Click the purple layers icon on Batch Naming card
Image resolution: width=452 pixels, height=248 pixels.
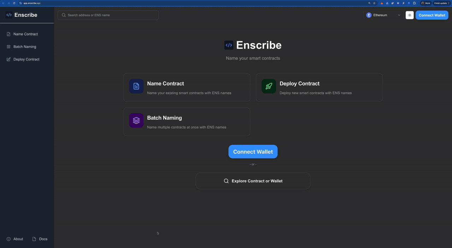click(136, 120)
